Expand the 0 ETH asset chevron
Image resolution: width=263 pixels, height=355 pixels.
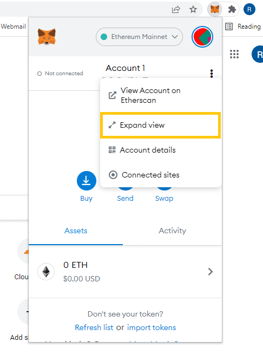tap(211, 272)
